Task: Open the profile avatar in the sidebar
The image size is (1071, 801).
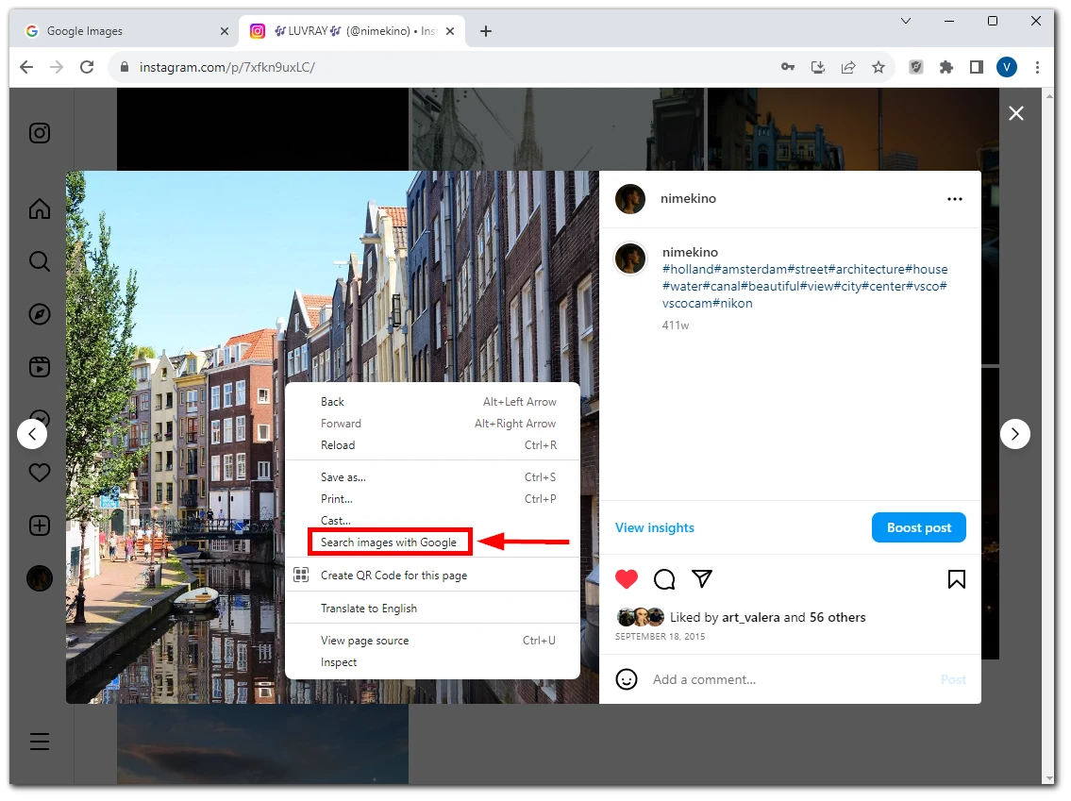Action: pos(40,578)
